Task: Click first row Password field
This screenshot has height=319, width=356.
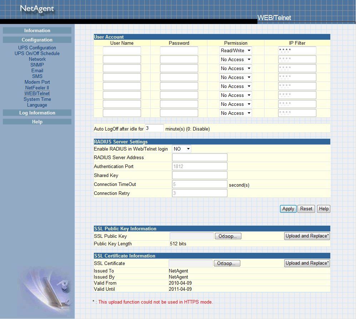Action: tap(179, 50)
